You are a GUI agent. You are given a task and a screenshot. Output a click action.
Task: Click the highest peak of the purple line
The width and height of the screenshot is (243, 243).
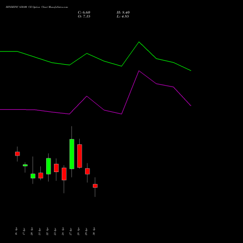139,71
